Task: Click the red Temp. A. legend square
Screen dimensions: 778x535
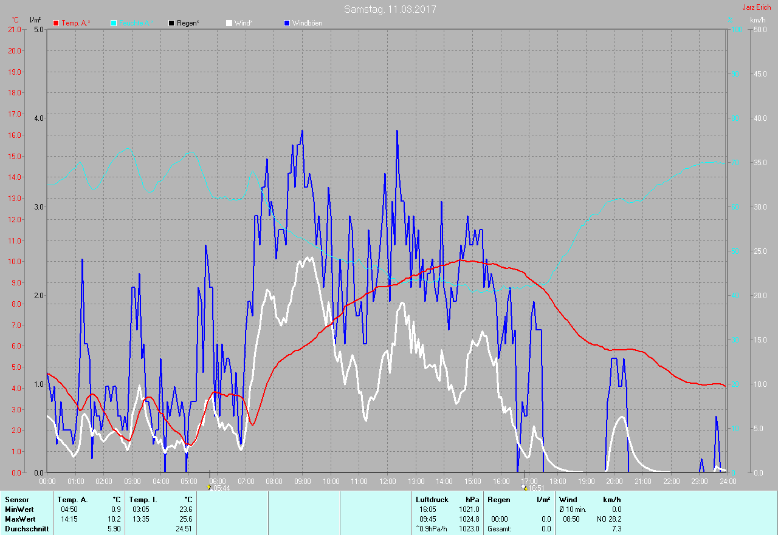Action: pyautogui.click(x=57, y=23)
